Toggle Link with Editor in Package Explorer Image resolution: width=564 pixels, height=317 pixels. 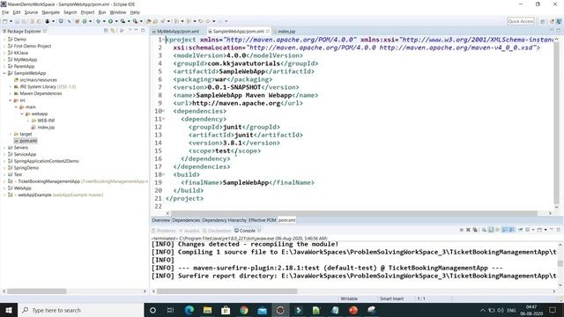tap(113, 31)
